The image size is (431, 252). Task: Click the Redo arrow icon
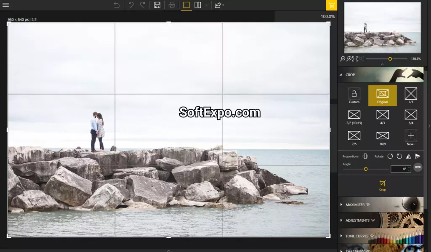coord(143,5)
